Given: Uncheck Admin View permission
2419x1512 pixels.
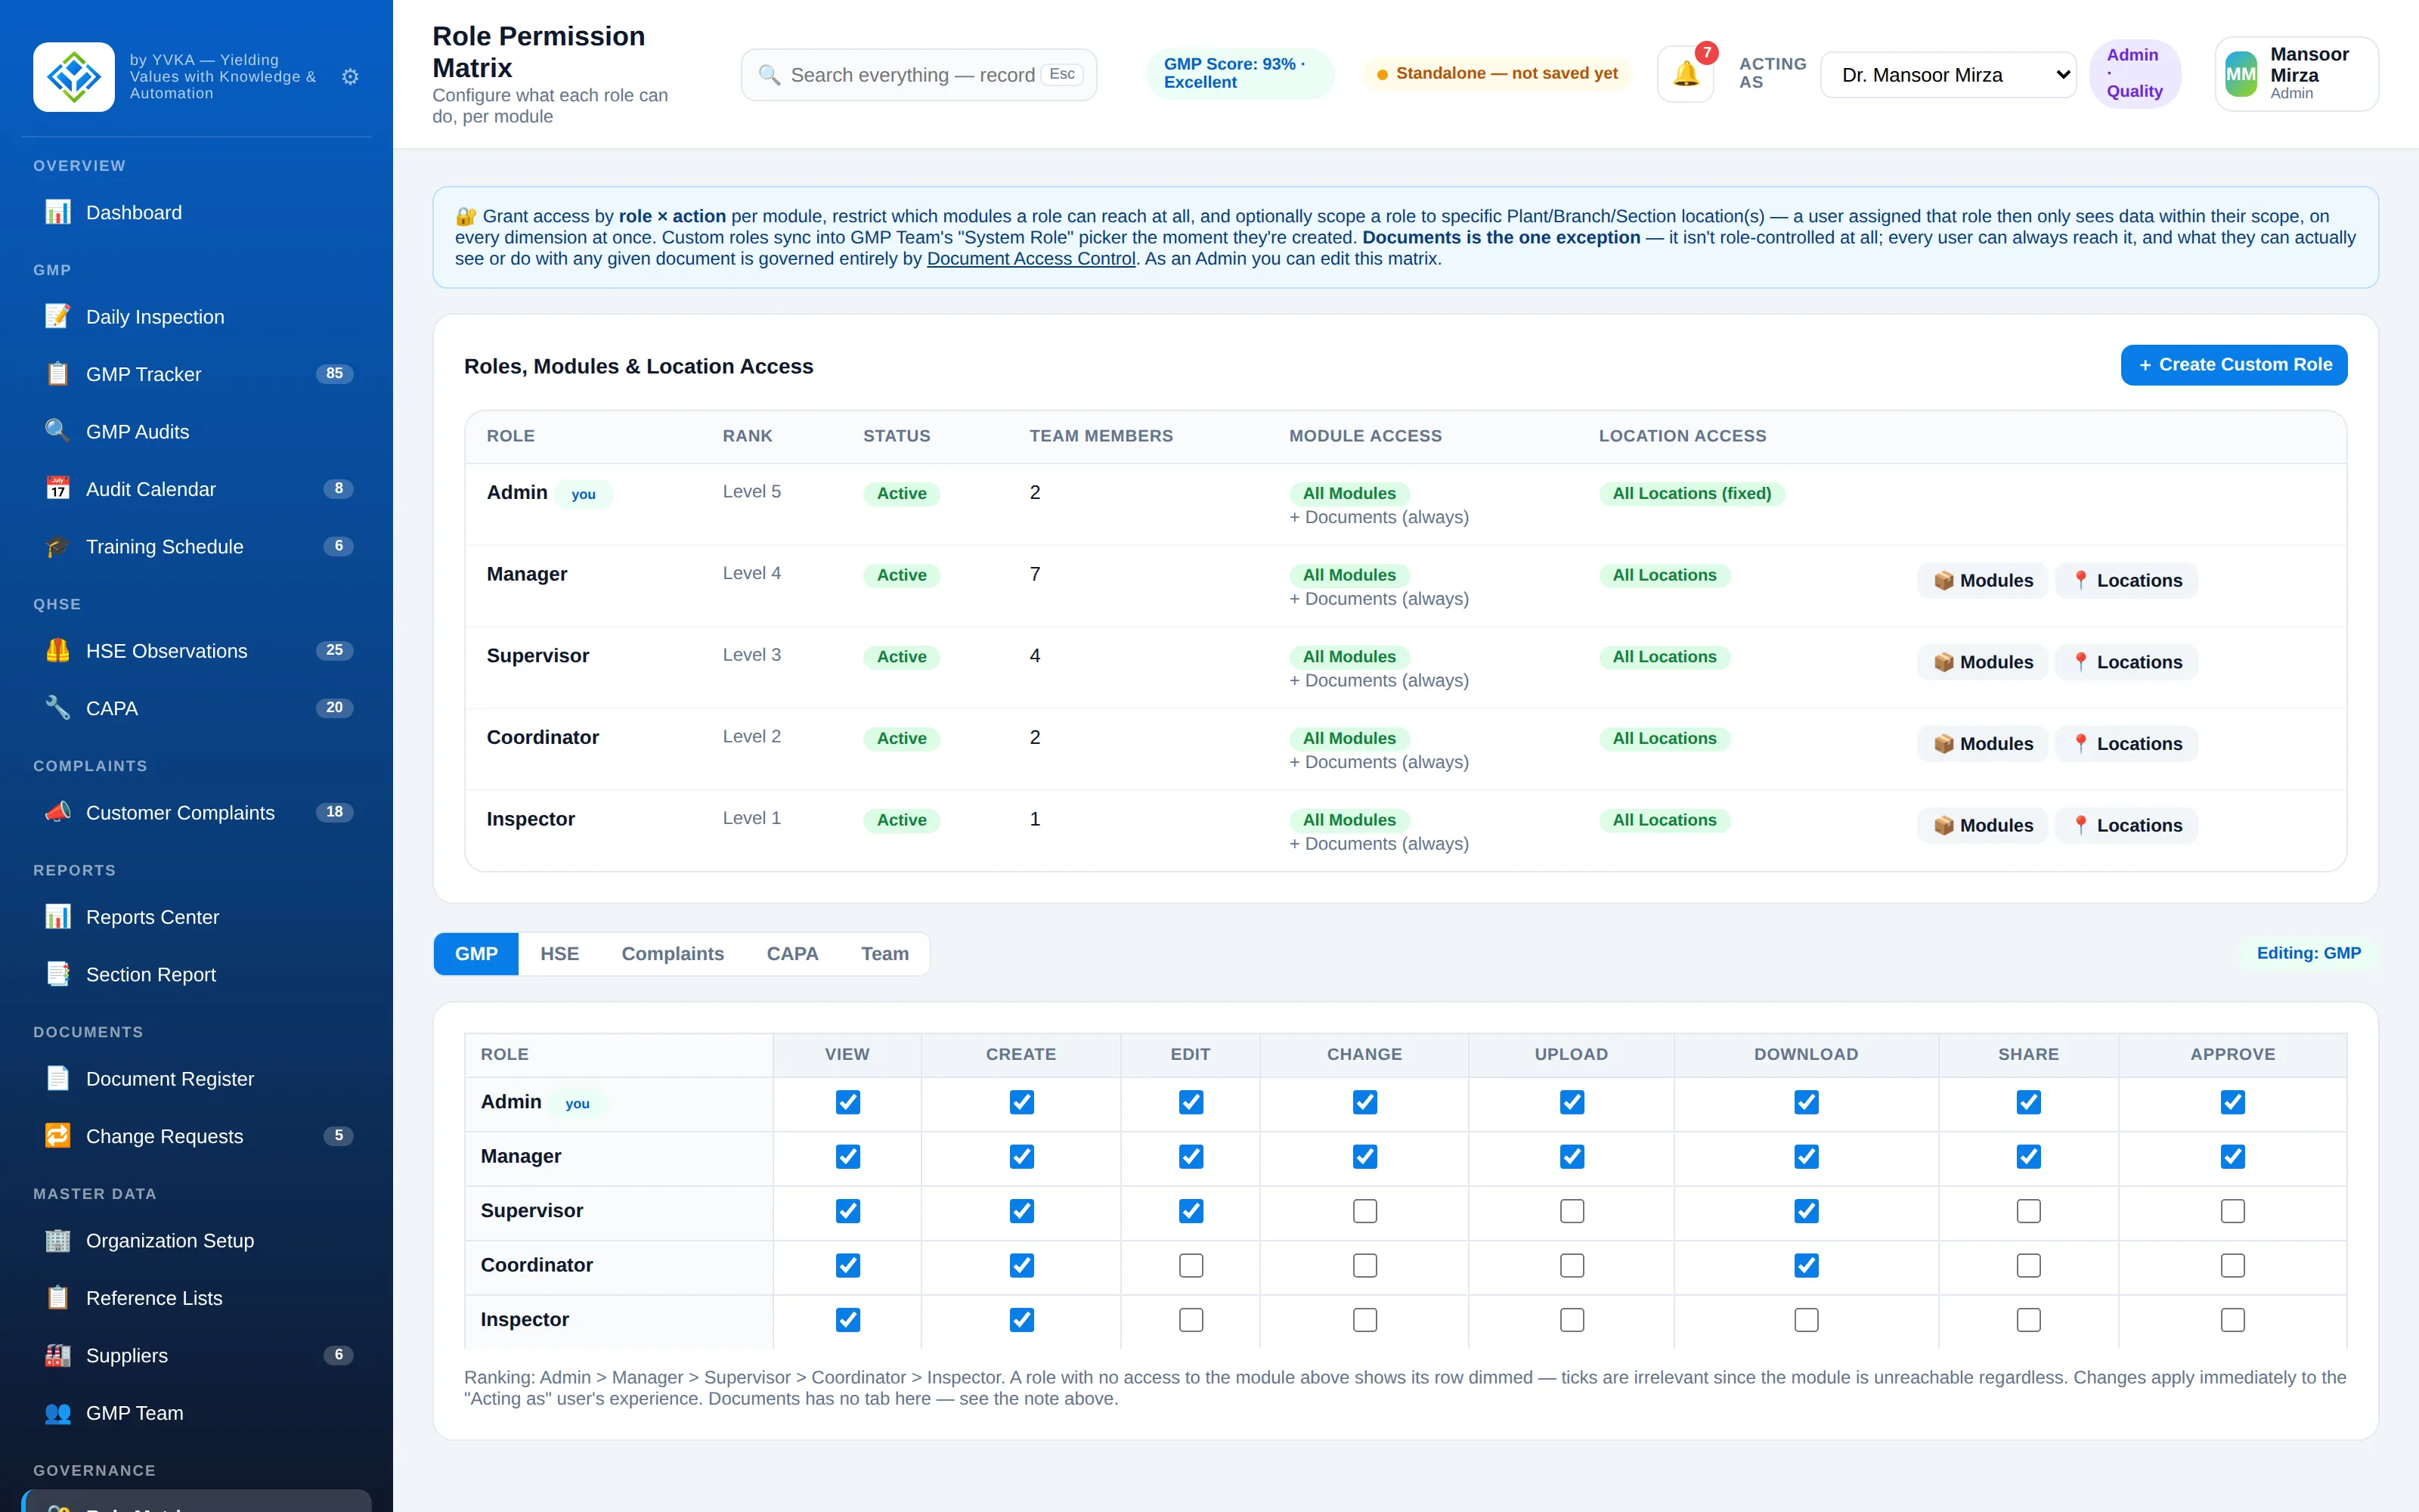Looking at the screenshot, I should [x=847, y=1102].
